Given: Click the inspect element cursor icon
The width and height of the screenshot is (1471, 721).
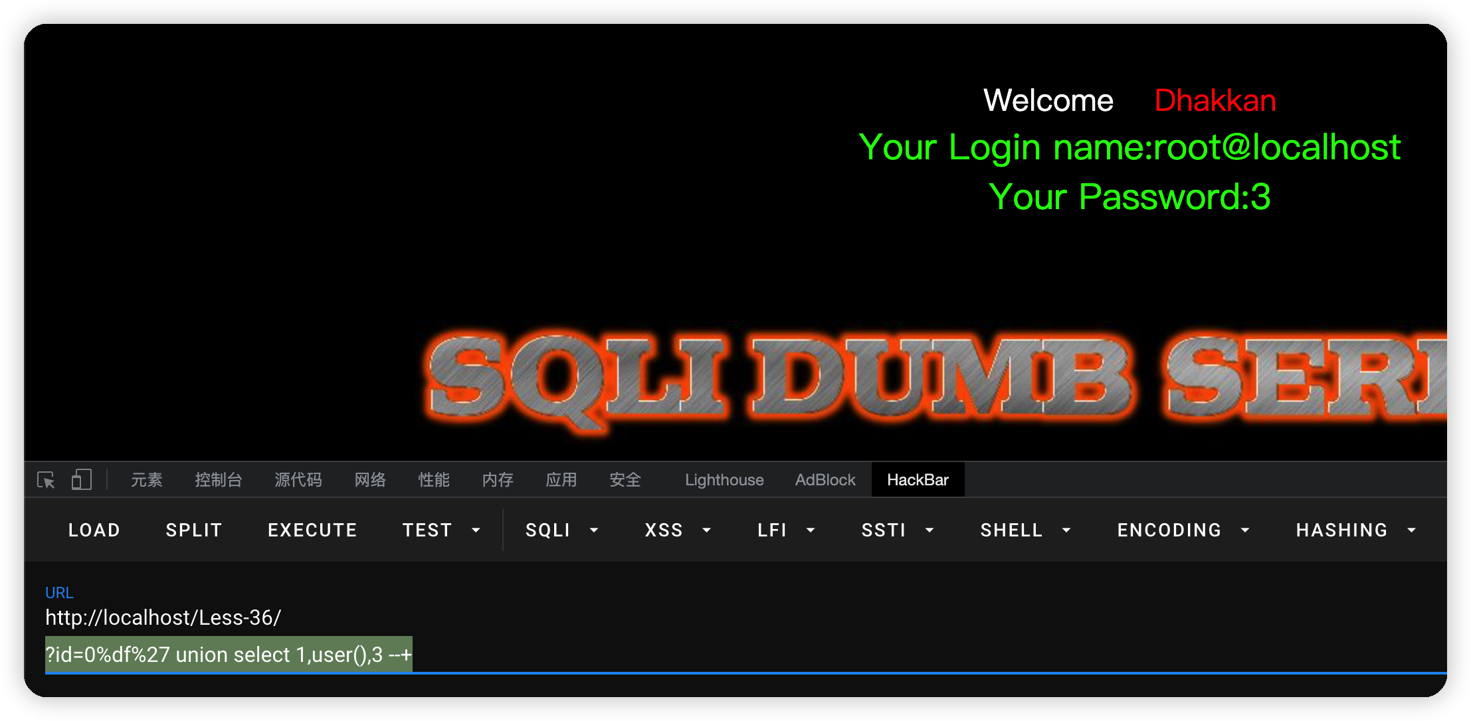Looking at the screenshot, I should click(x=46, y=479).
